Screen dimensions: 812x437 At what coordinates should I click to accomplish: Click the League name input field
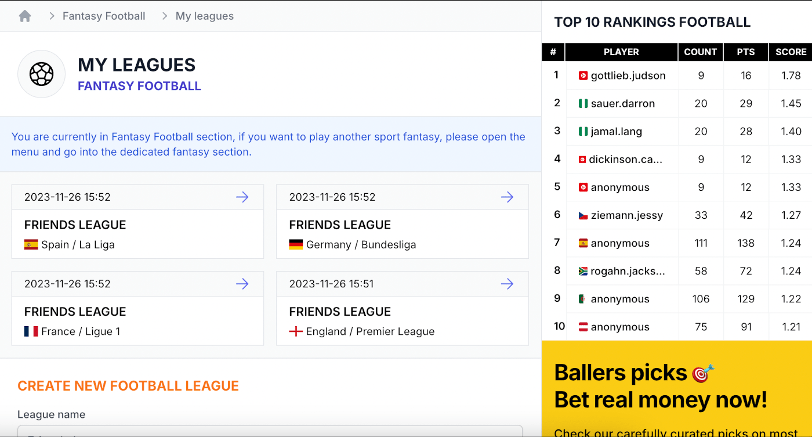(x=270, y=434)
